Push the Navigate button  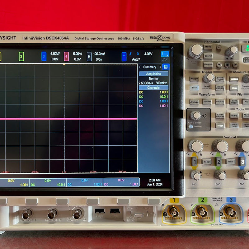point(208,65)
